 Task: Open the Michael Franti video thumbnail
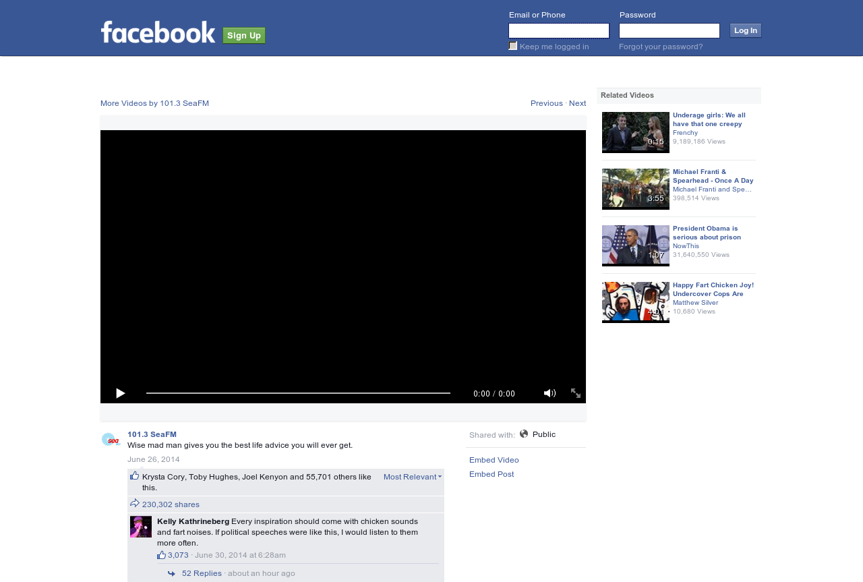636,189
